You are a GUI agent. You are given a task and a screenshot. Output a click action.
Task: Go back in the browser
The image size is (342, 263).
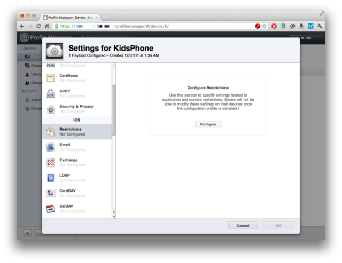click(x=22, y=26)
